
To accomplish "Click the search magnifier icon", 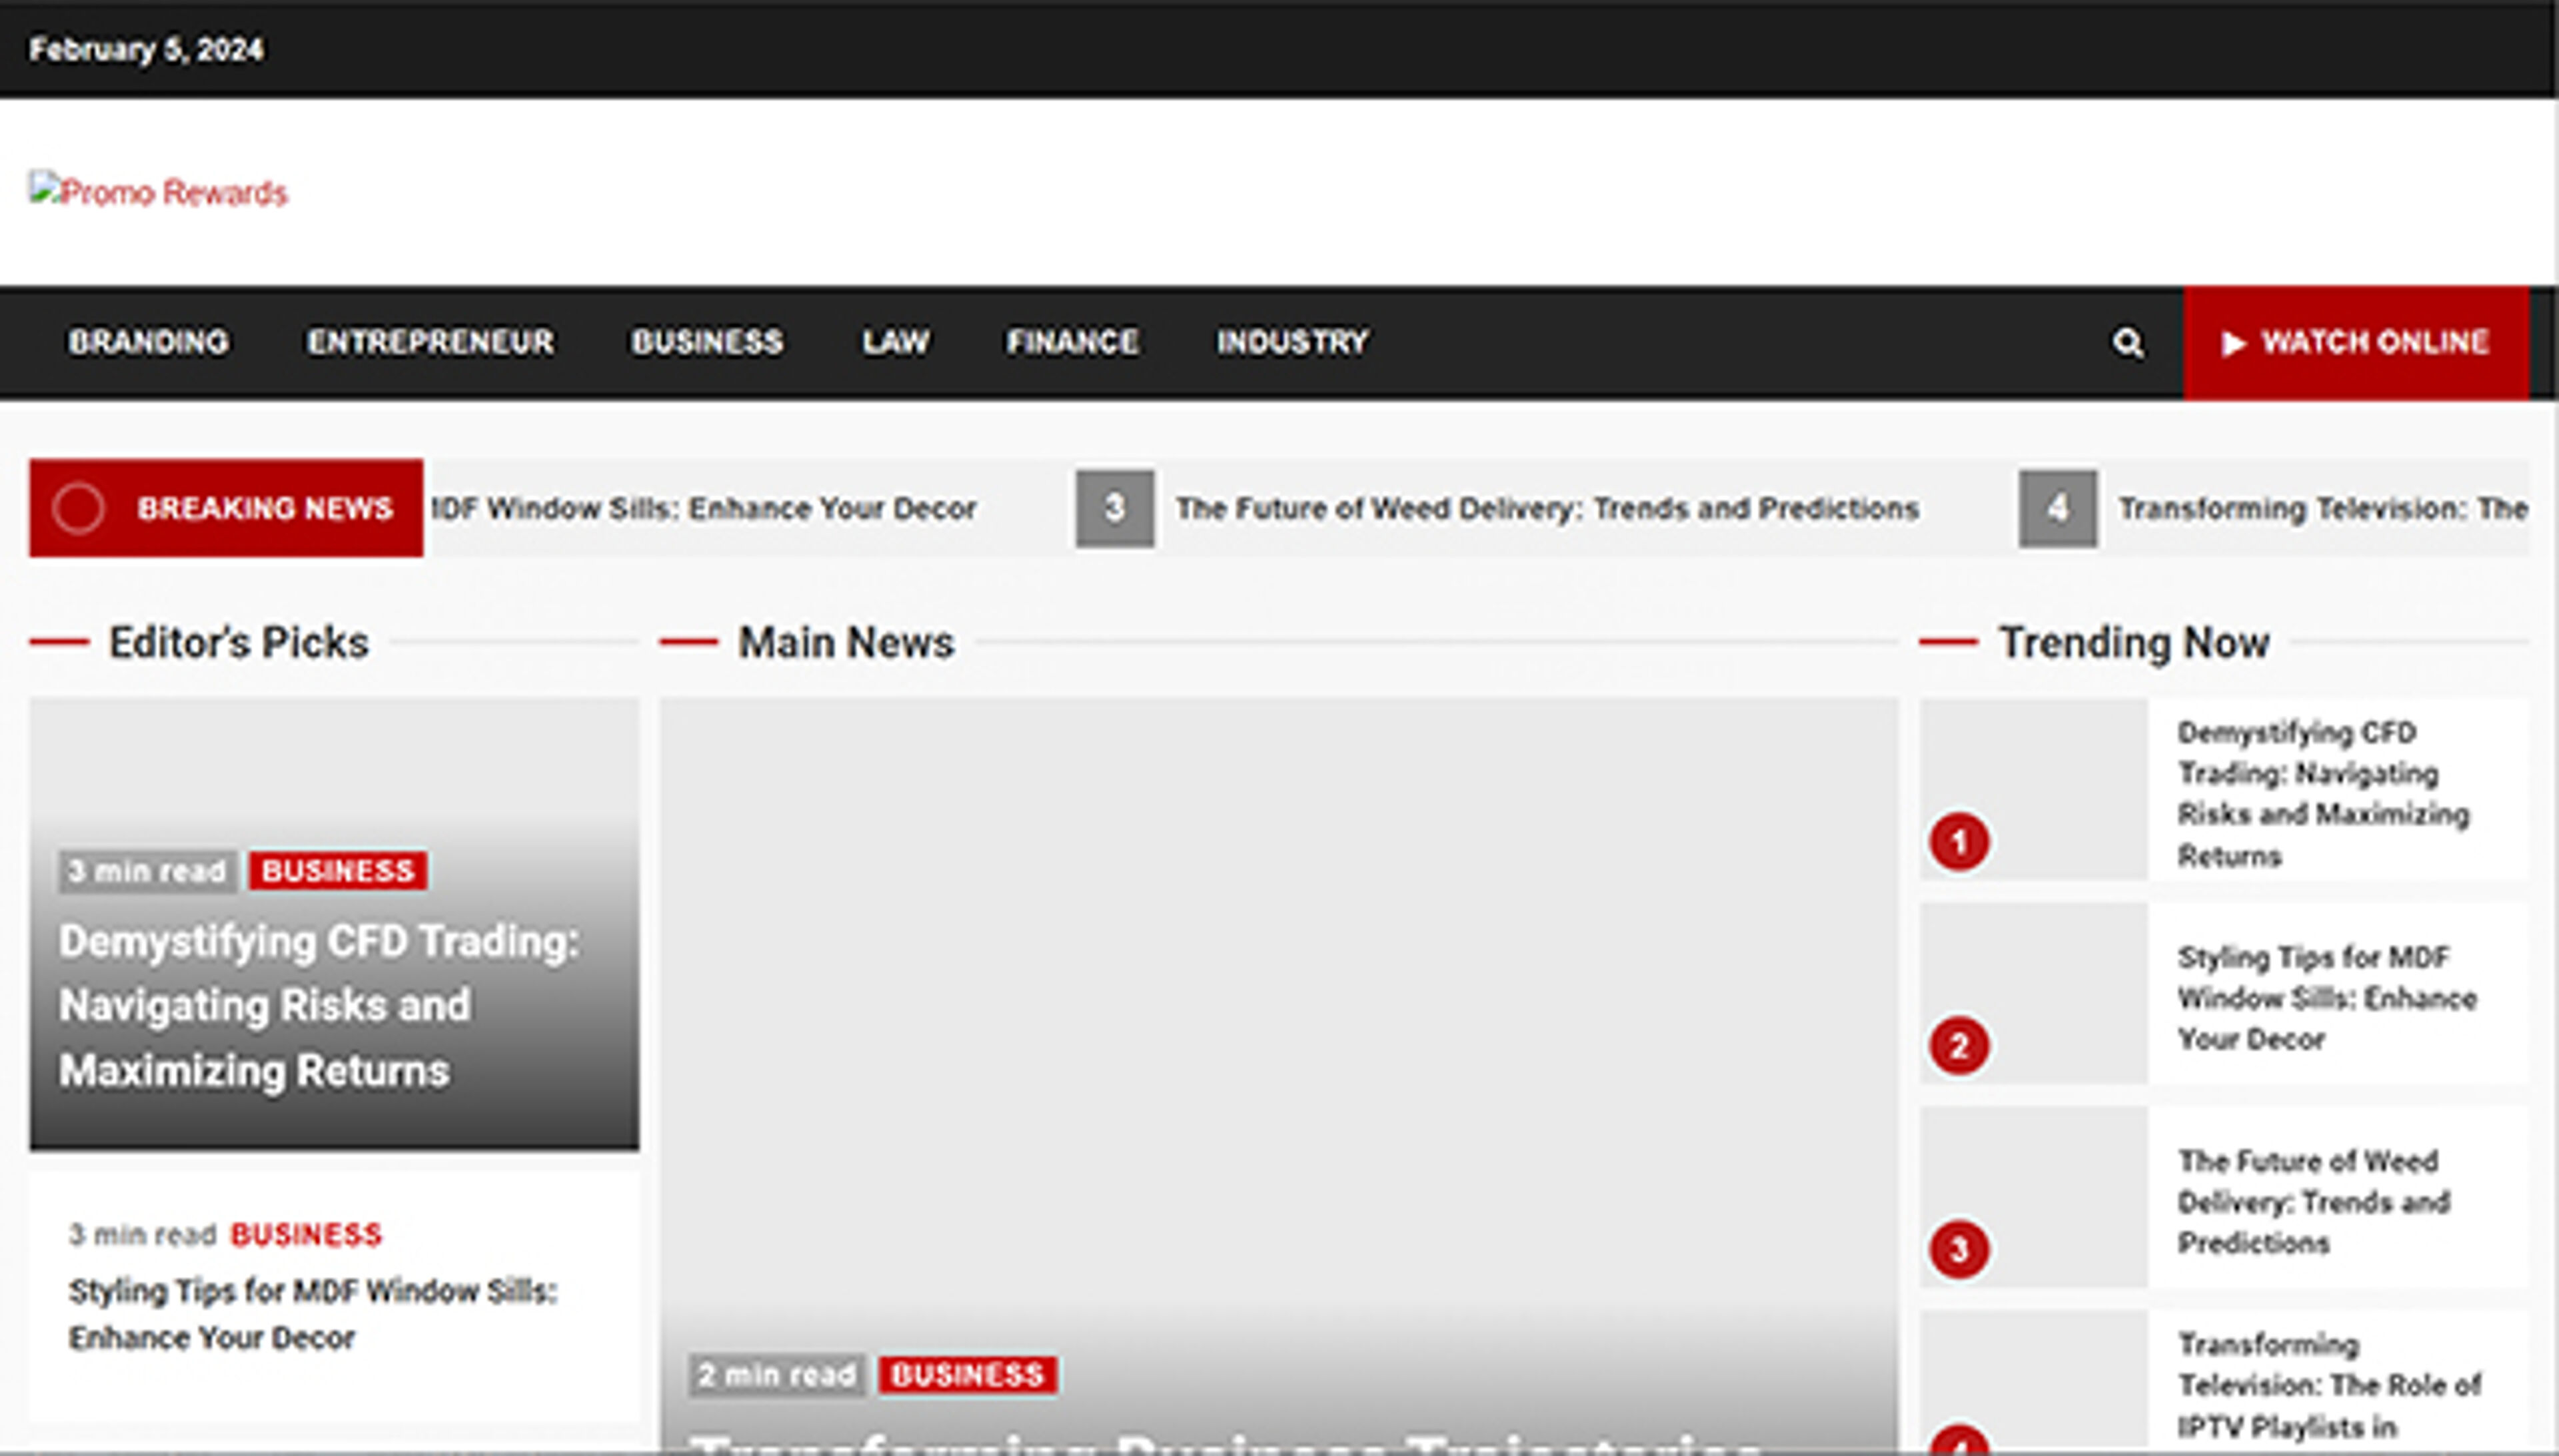I will click(2127, 343).
